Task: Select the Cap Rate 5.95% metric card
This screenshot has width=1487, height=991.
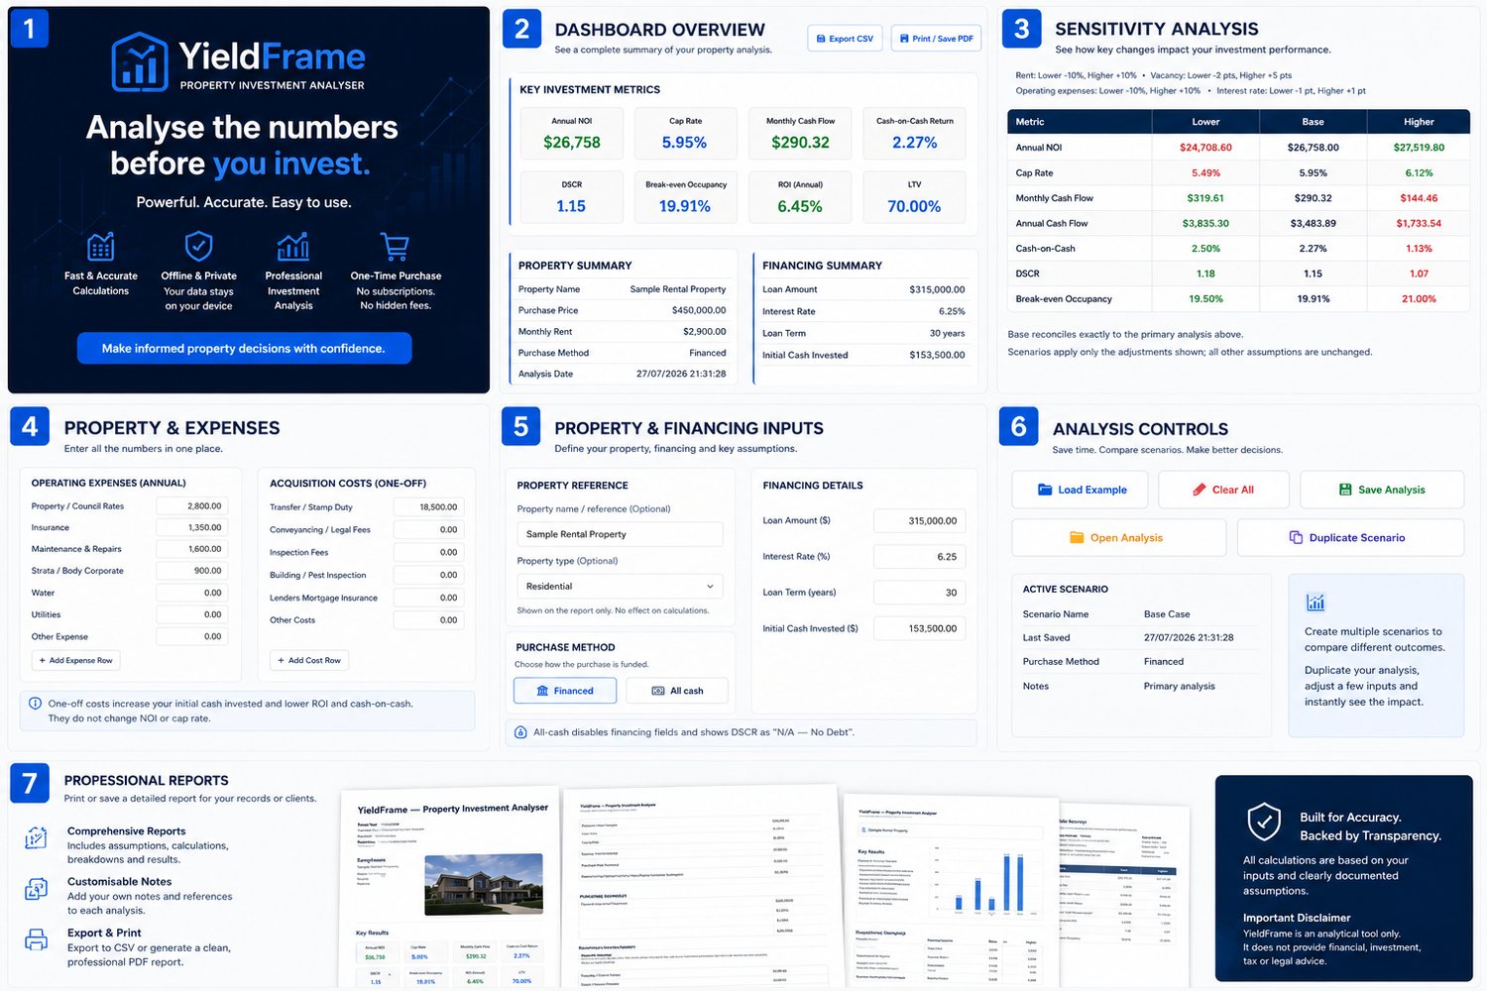Action: (x=685, y=133)
